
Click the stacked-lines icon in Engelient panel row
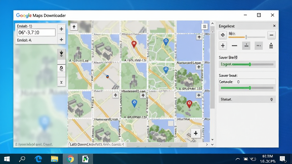point(271,46)
